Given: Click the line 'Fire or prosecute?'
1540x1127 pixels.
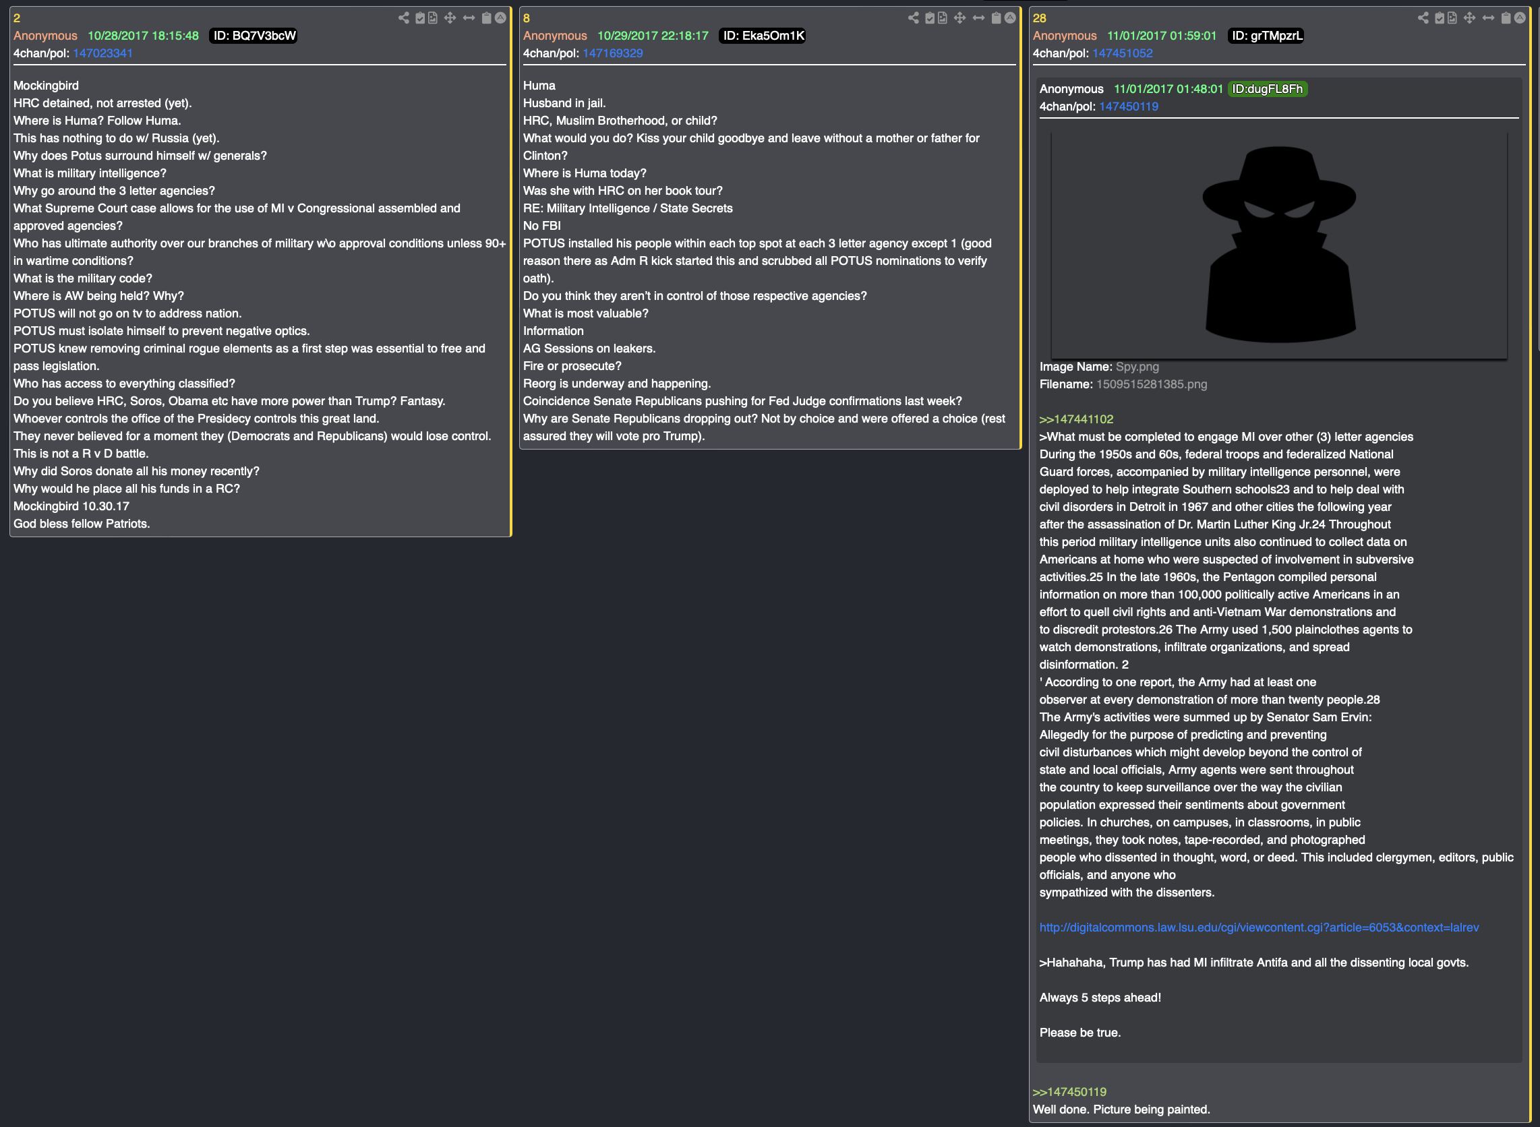Looking at the screenshot, I should pos(572,367).
